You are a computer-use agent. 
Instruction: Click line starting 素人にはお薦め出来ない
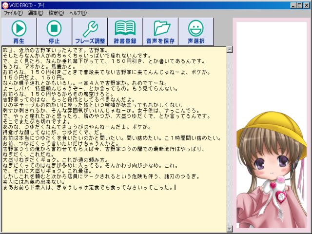click(x=34, y=182)
